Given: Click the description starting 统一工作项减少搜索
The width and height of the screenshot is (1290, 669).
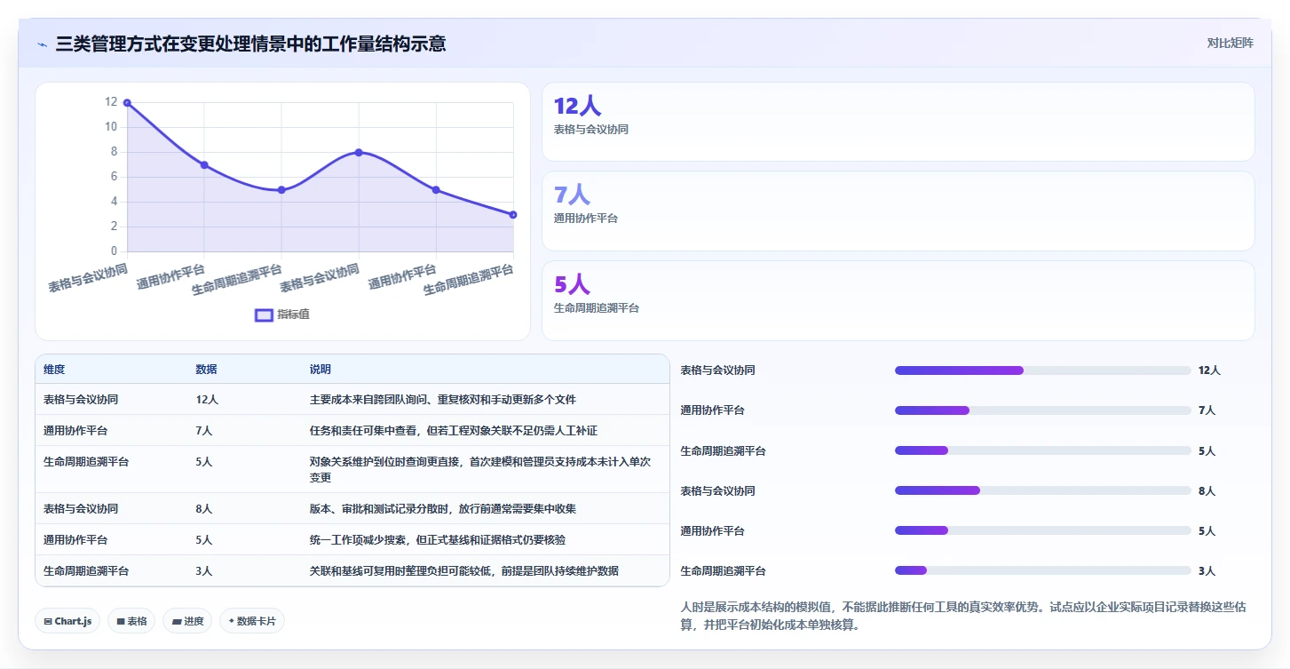Looking at the screenshot, I should coord(438,539).
